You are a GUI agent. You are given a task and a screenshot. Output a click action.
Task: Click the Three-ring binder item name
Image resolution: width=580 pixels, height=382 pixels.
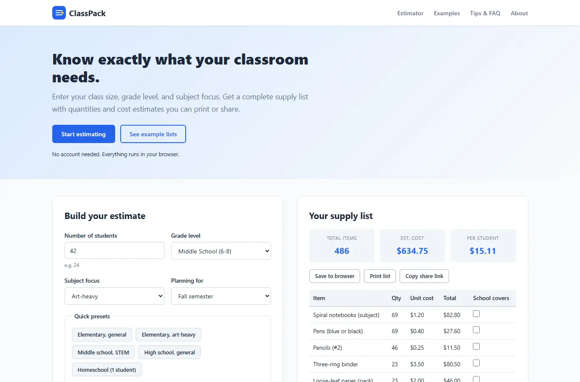click(x=336, y=364)
